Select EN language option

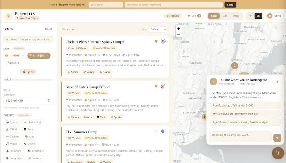tap(258, 16)
